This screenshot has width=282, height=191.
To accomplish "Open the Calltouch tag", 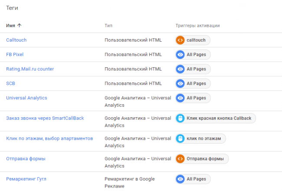I will pos(16,40).
